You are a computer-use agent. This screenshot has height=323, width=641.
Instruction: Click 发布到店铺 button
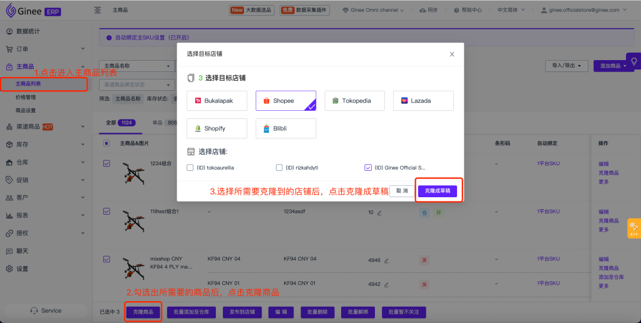242,312
